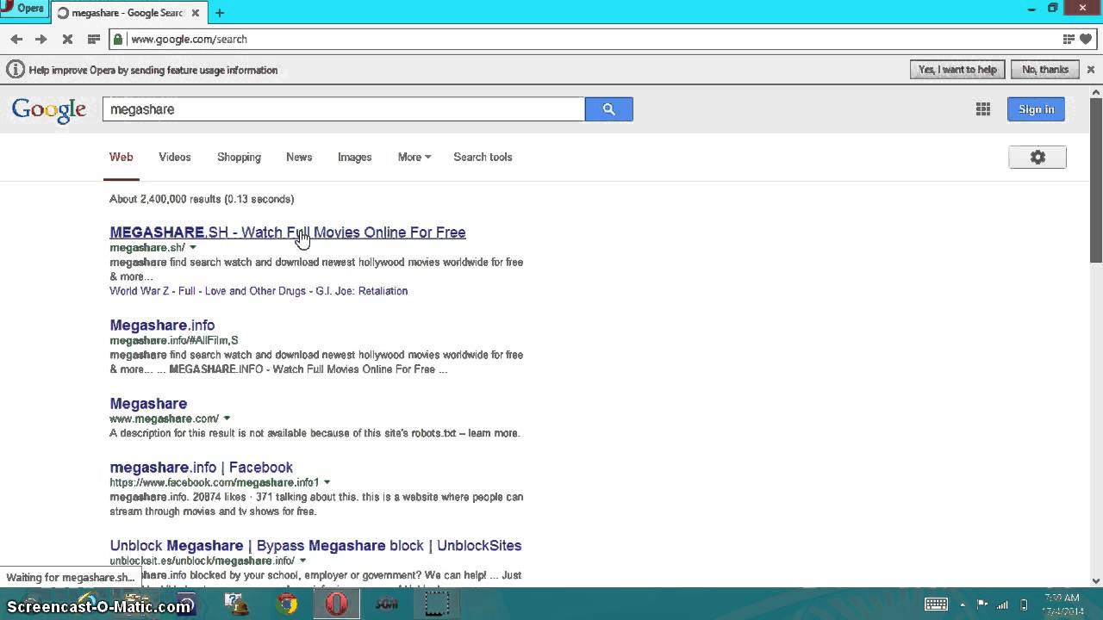Screen dimensions: 1103x620
Task: Open the taskbar clock and date
Action: 1064,604
